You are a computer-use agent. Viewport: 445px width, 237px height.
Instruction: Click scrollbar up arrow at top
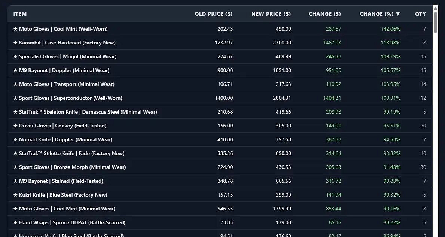tap(435, 8)
